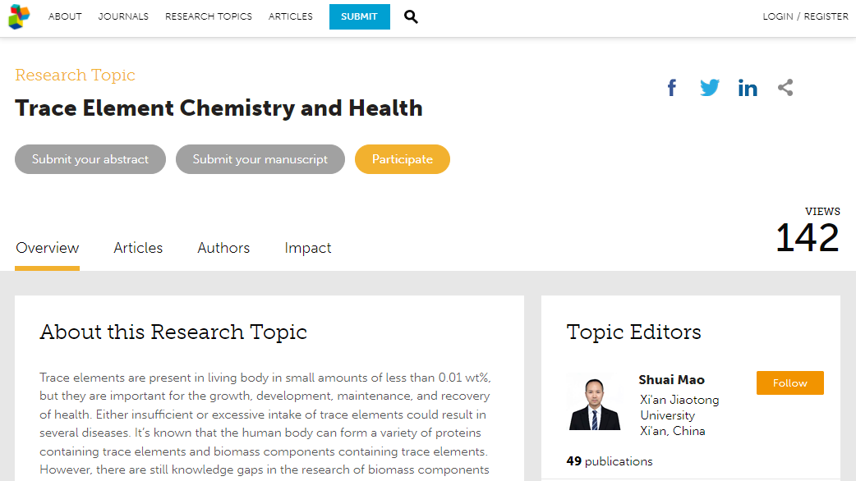856x481 pixels.
Task: Open the About menu
Action: coord(65,16)
